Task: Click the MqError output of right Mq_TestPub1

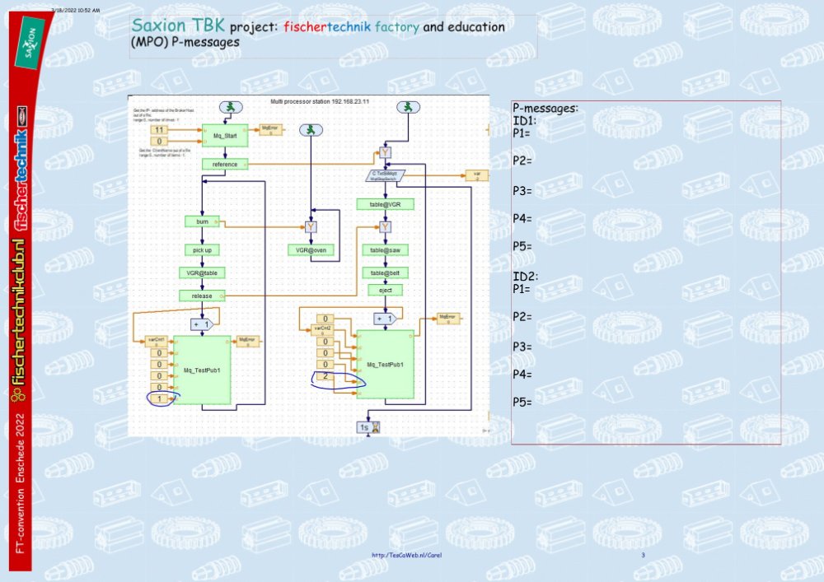Action: (448, 319)
